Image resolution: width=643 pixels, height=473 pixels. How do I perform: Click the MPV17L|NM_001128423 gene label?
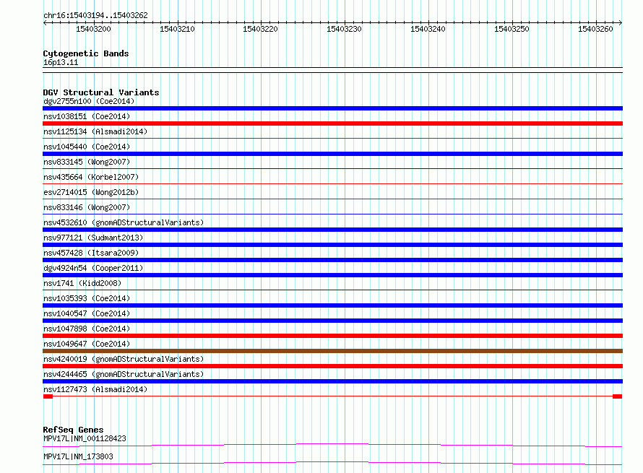[85, 438]
